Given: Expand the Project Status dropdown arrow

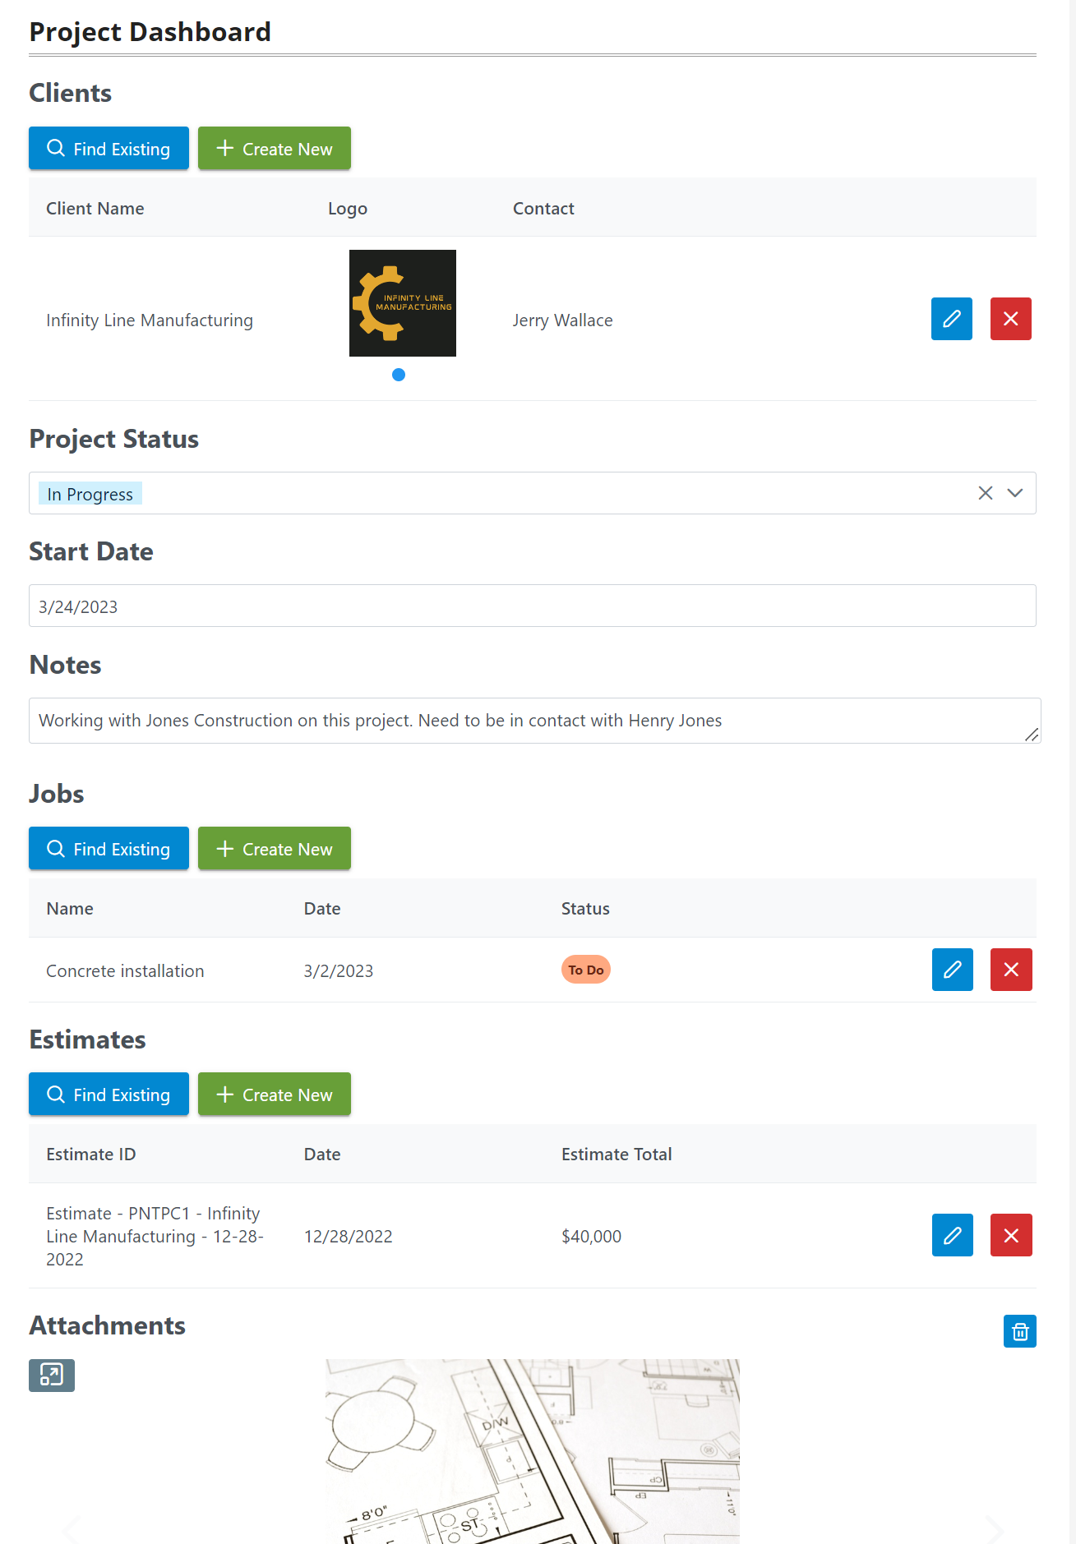Looking at the screenshot, I should tap(1015, 493).
